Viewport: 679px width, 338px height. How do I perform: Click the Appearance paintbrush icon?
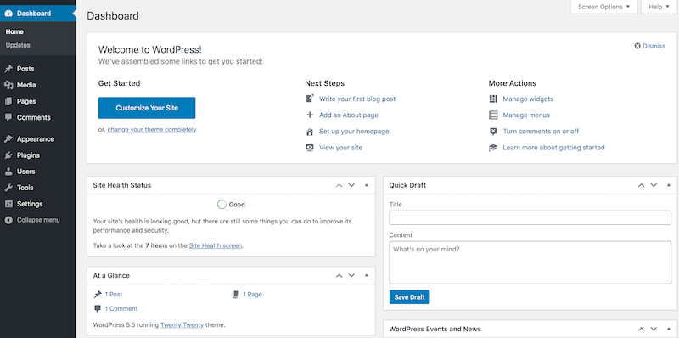pyautogui.click(x=8, y=139)
